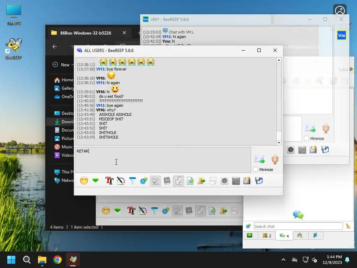Open Videos folder in Explorer sidebar

pyautogui.click(x=64, y=155)
